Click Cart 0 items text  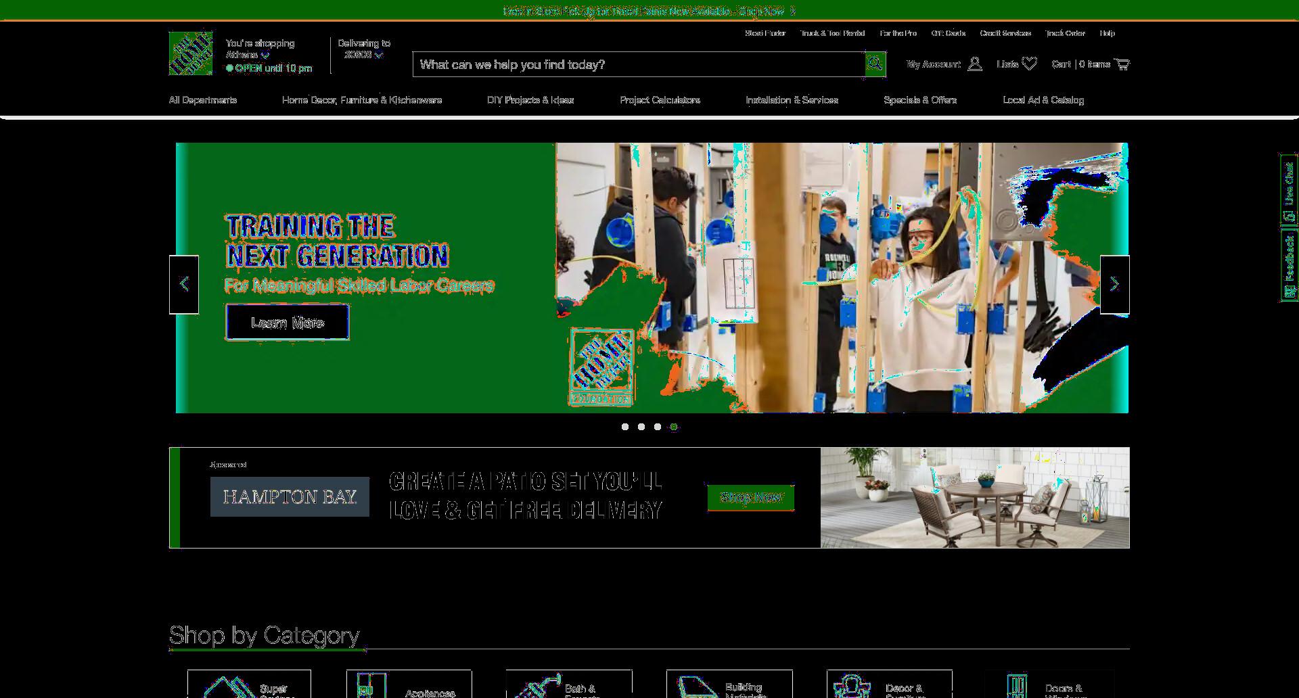(1081, 64)
